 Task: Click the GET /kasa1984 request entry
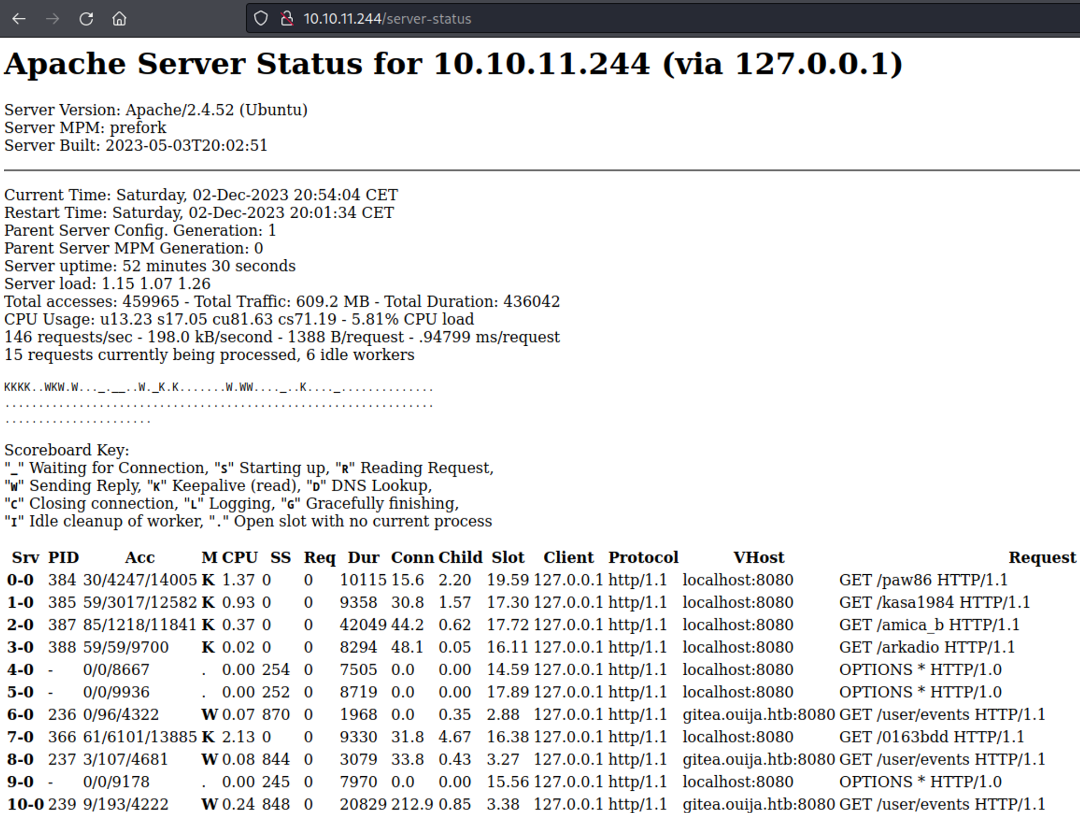click(934, 602)
